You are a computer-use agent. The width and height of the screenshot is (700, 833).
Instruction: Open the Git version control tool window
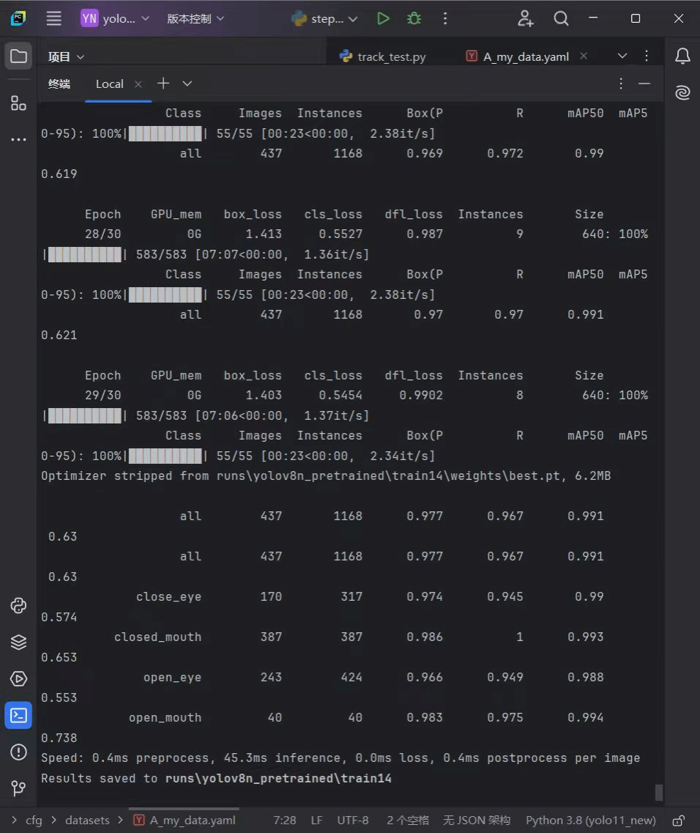tap(18, 788)
